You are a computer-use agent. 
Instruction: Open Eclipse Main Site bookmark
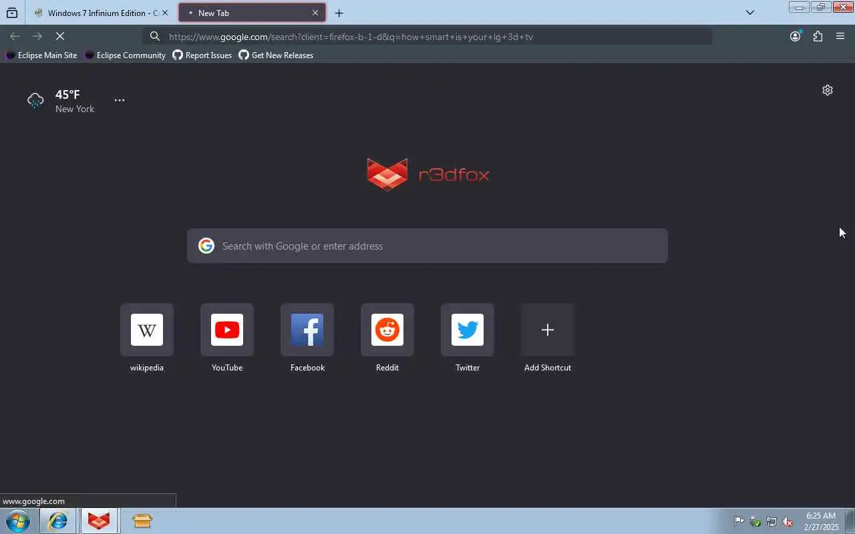point(41,55)
